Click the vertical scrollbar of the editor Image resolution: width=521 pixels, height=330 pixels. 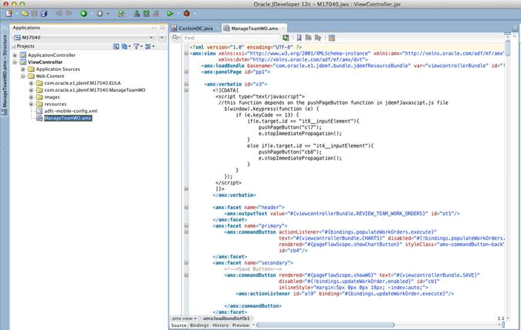pos(507,48)
